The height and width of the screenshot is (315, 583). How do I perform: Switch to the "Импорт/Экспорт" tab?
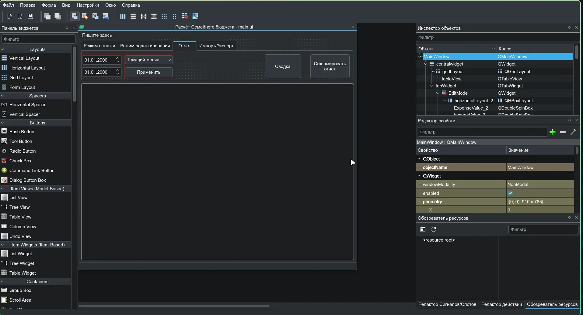coord(216,46)
